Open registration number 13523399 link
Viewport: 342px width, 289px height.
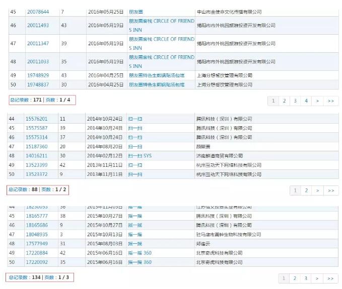tap(36, 165)
